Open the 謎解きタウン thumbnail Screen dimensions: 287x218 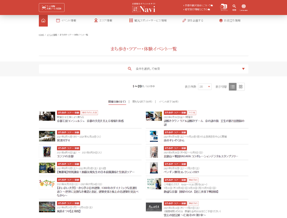tap(154, 116)
